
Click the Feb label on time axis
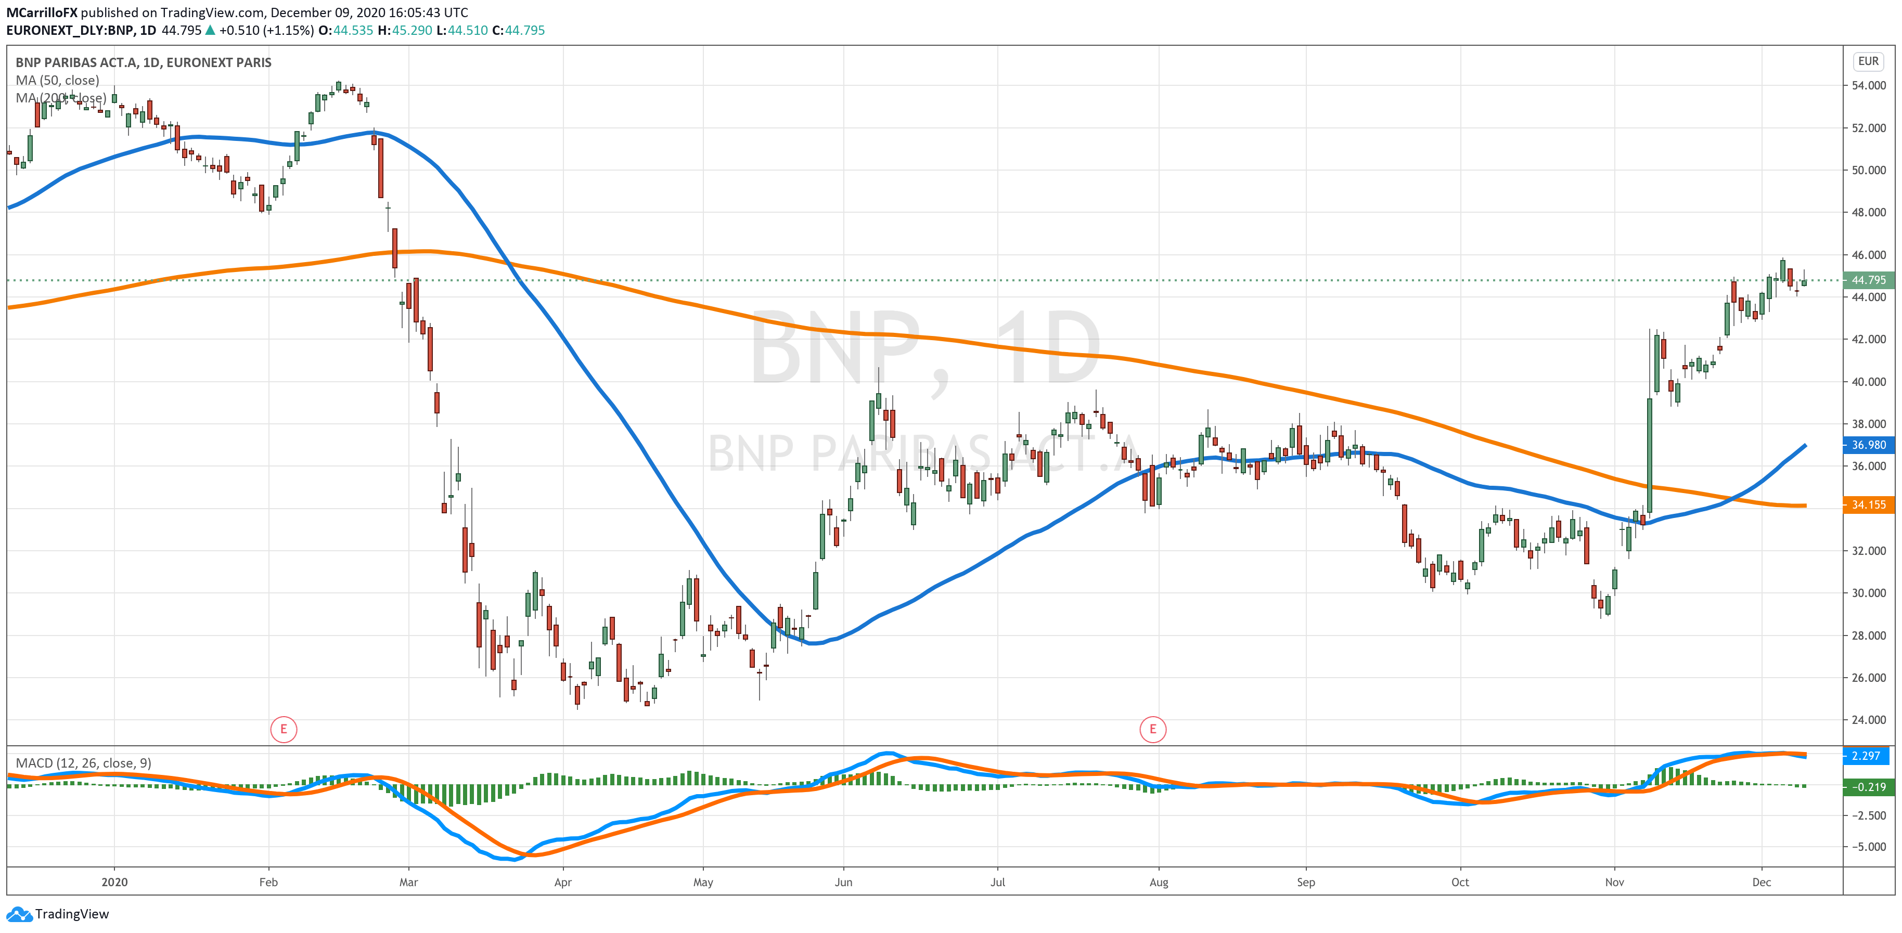[x=269, y=882]
